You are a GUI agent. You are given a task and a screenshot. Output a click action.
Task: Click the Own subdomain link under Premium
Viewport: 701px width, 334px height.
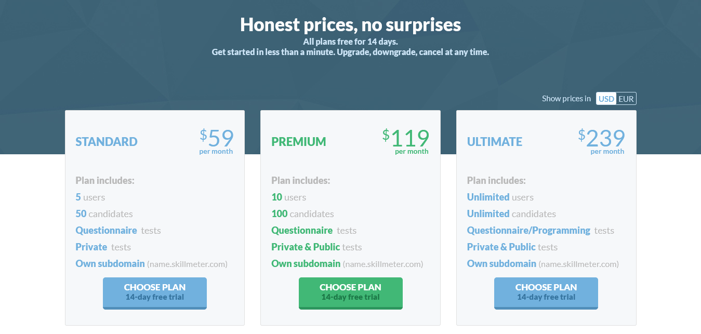pyautogui.click(x=306, y=263)
